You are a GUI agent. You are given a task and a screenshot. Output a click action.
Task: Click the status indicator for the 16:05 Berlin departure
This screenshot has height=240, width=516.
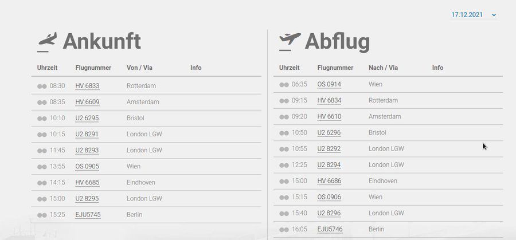tap(284, 230)
